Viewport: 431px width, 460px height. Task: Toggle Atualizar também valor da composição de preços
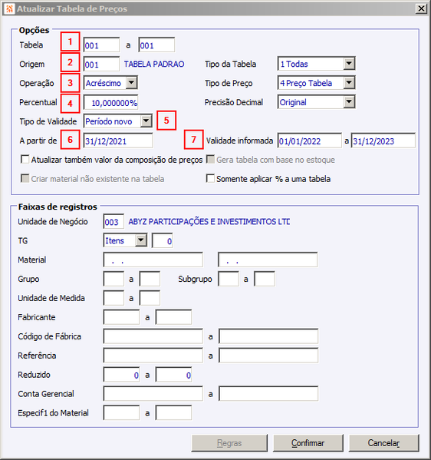25,160
